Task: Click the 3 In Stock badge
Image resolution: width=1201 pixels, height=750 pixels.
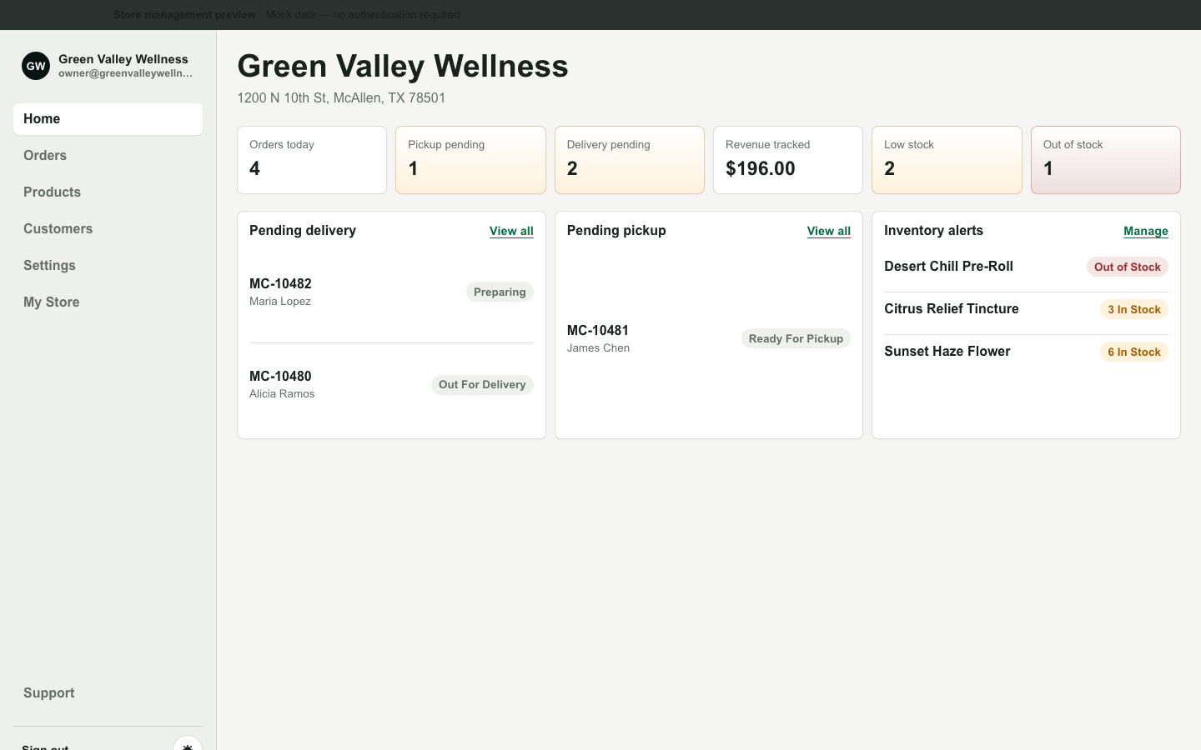Action: (1134, 309)
